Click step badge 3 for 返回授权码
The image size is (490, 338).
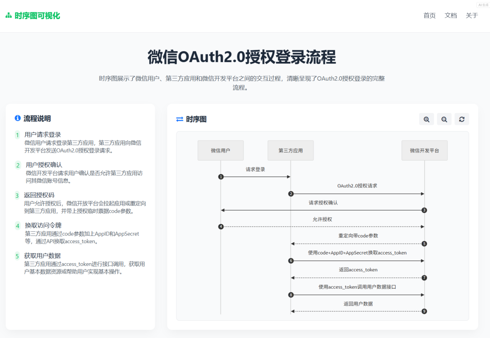(16, 195)
